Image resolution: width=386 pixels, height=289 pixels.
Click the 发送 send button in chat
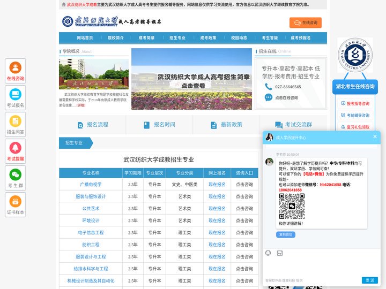(370, 280)
